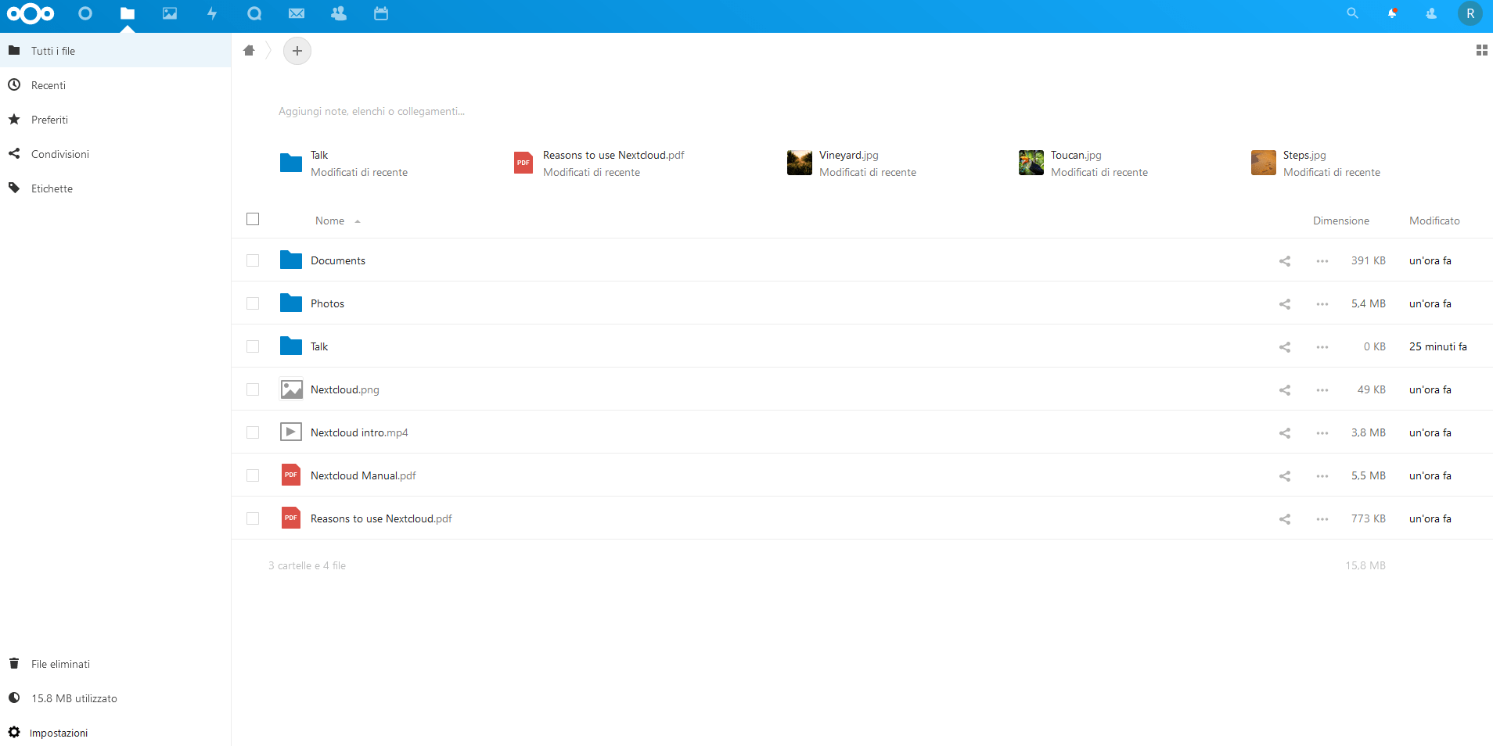Check the Nextcloud intro.mp4 checkbox
1493x746 pixels.
[x=253, y=432]
